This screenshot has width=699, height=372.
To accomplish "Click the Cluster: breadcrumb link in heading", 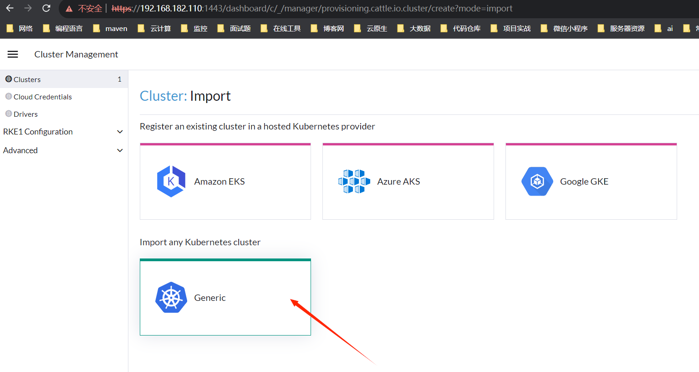I will [163, 96].
